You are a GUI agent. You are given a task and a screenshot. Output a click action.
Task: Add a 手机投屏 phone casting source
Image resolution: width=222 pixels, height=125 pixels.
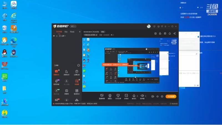pos(118,96)
